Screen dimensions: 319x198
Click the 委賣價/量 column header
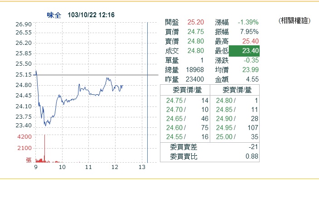pyautogui.click(x=237, y=90)
